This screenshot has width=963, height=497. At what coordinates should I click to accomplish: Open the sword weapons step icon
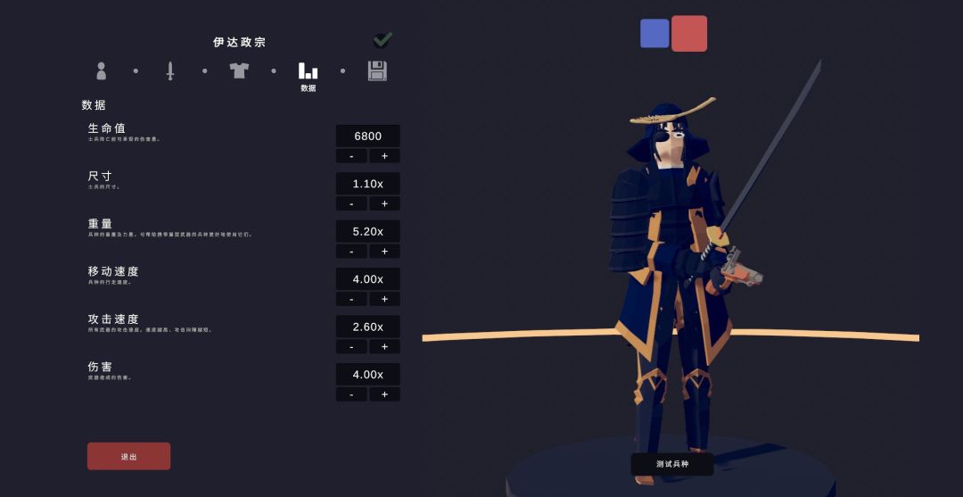coord(170,70)
